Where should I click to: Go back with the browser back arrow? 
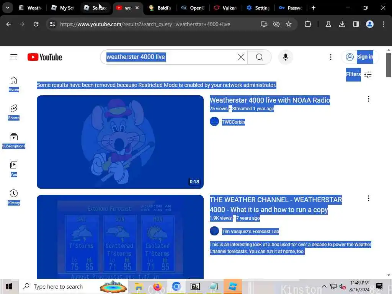pos(8,24)
